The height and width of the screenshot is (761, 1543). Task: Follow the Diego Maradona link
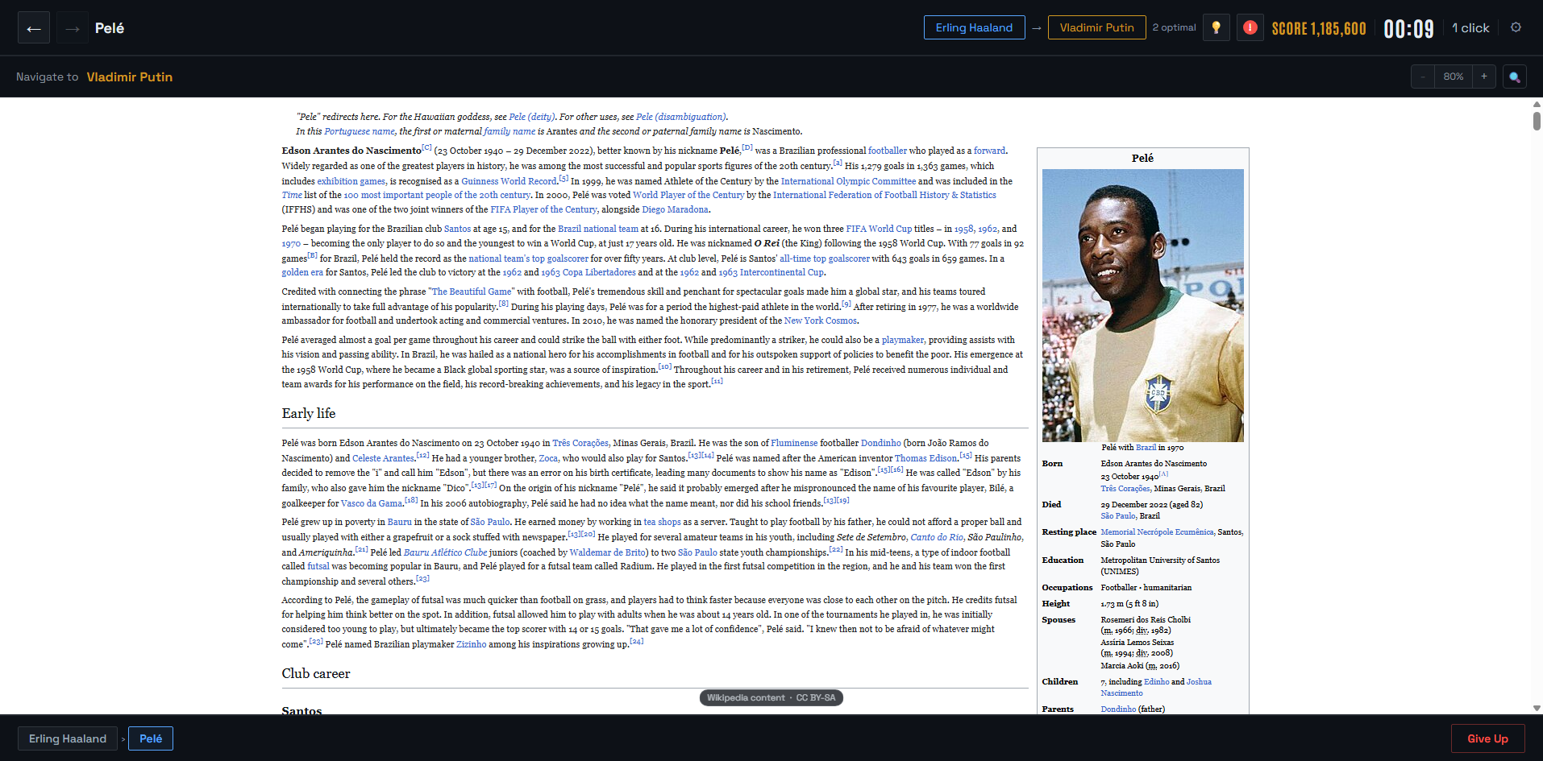tap(675, 209)
